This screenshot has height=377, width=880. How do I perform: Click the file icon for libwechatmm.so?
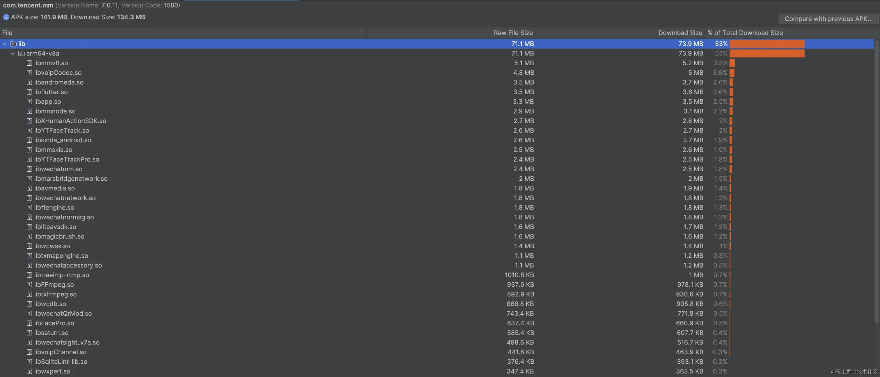click(29, 169)
